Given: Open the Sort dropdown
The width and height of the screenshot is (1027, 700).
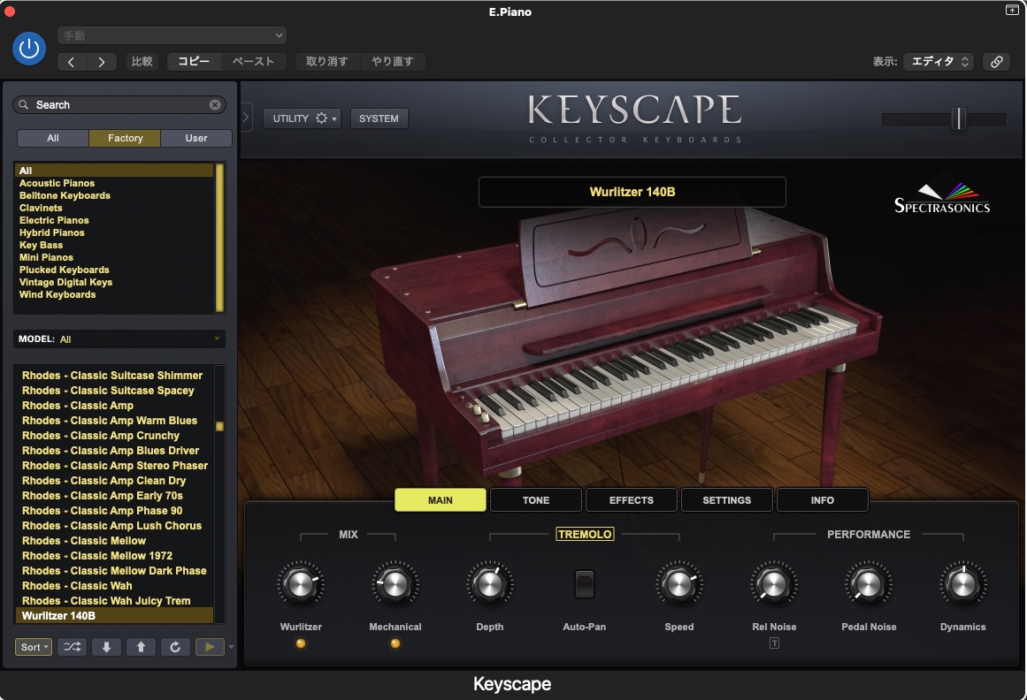Looking at the screenshot, I should [x=34, y=647].
